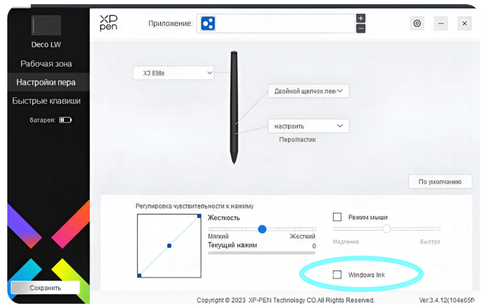487x307 pixels.
Task: Enable the Windows Ink checkbox
Action: [x=337, y=275]
